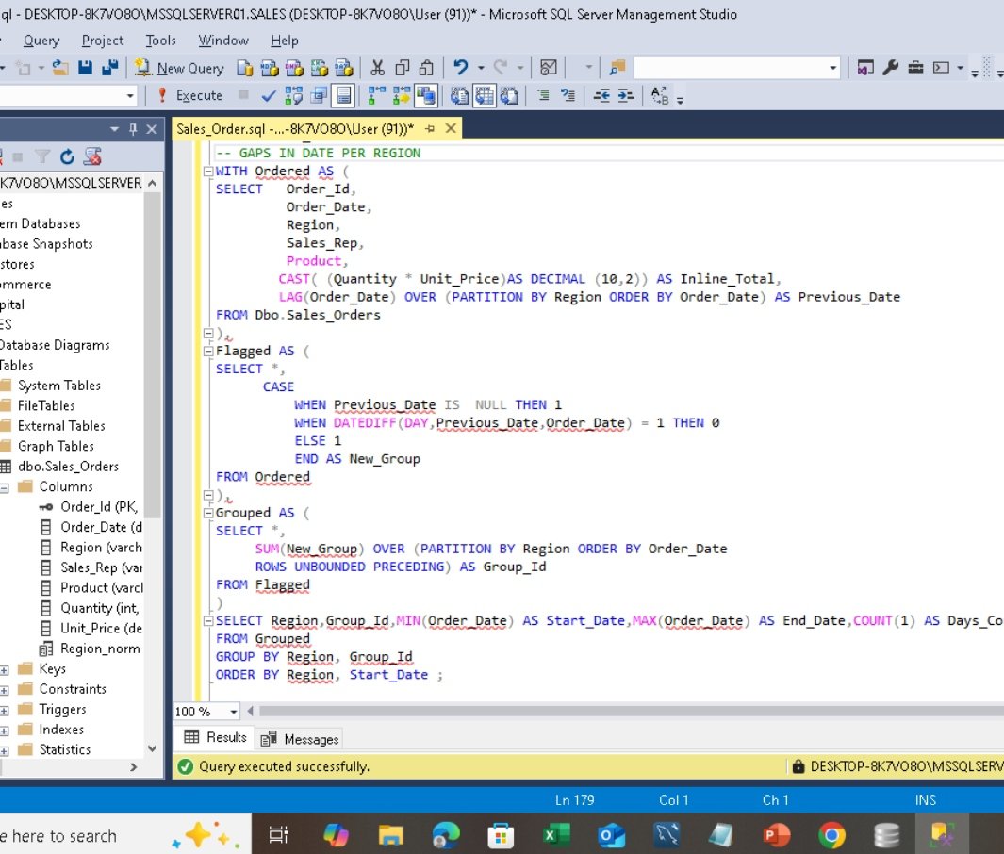Click the Cut icon on the toolbar
Screen dimensions: 1004x854
click(376, 67)
